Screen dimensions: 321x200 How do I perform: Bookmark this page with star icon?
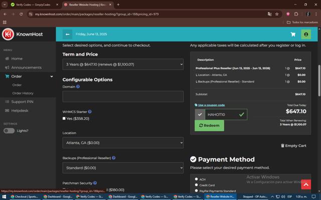pos(277,14)
